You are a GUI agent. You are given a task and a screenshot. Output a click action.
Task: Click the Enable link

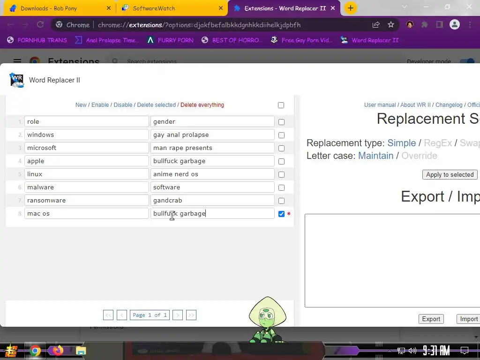pos(100,105)
